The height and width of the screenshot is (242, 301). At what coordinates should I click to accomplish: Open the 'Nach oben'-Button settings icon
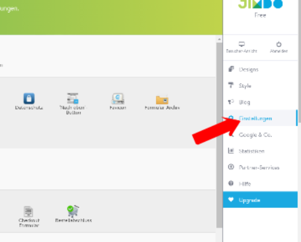(73, 98)
